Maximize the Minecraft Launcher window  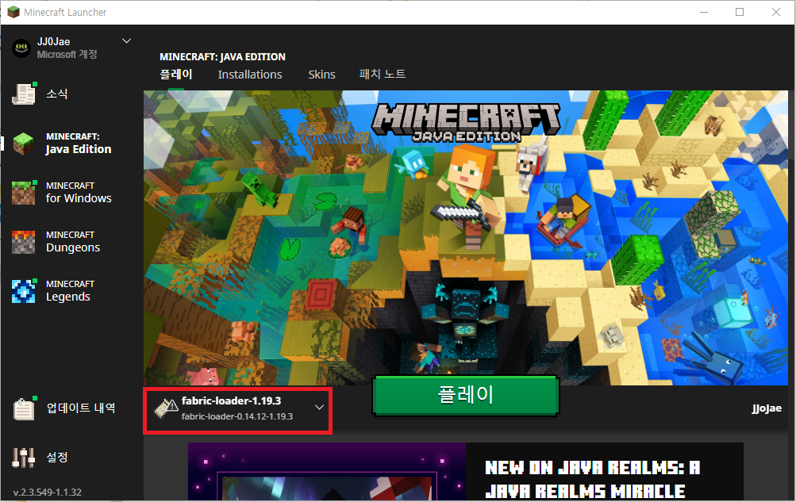pos(740,12)
